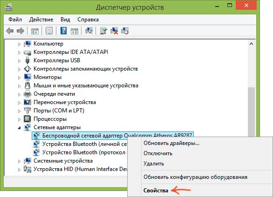Select Беспроводной сетевой адаптер Qualcomm Atheros row
The image size is (273, 197).
tap(113, 136)
